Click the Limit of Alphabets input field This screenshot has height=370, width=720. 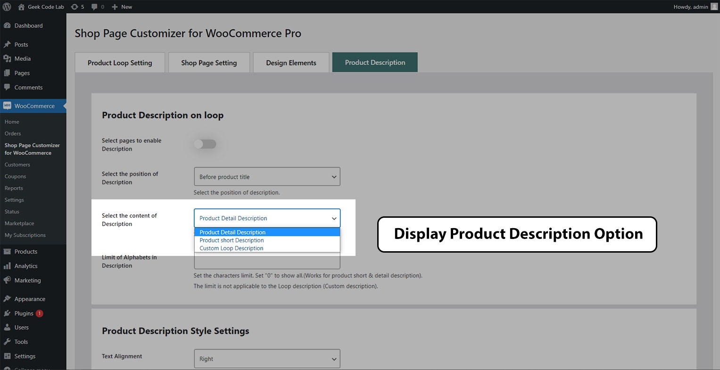pyautogui.click(x=267, y=261)
